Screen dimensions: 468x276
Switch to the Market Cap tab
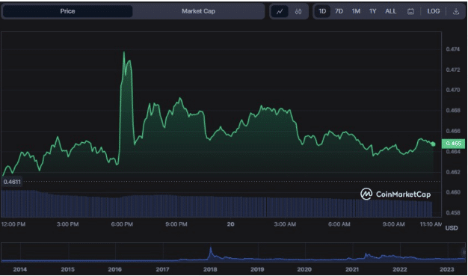tap(198, 11)
